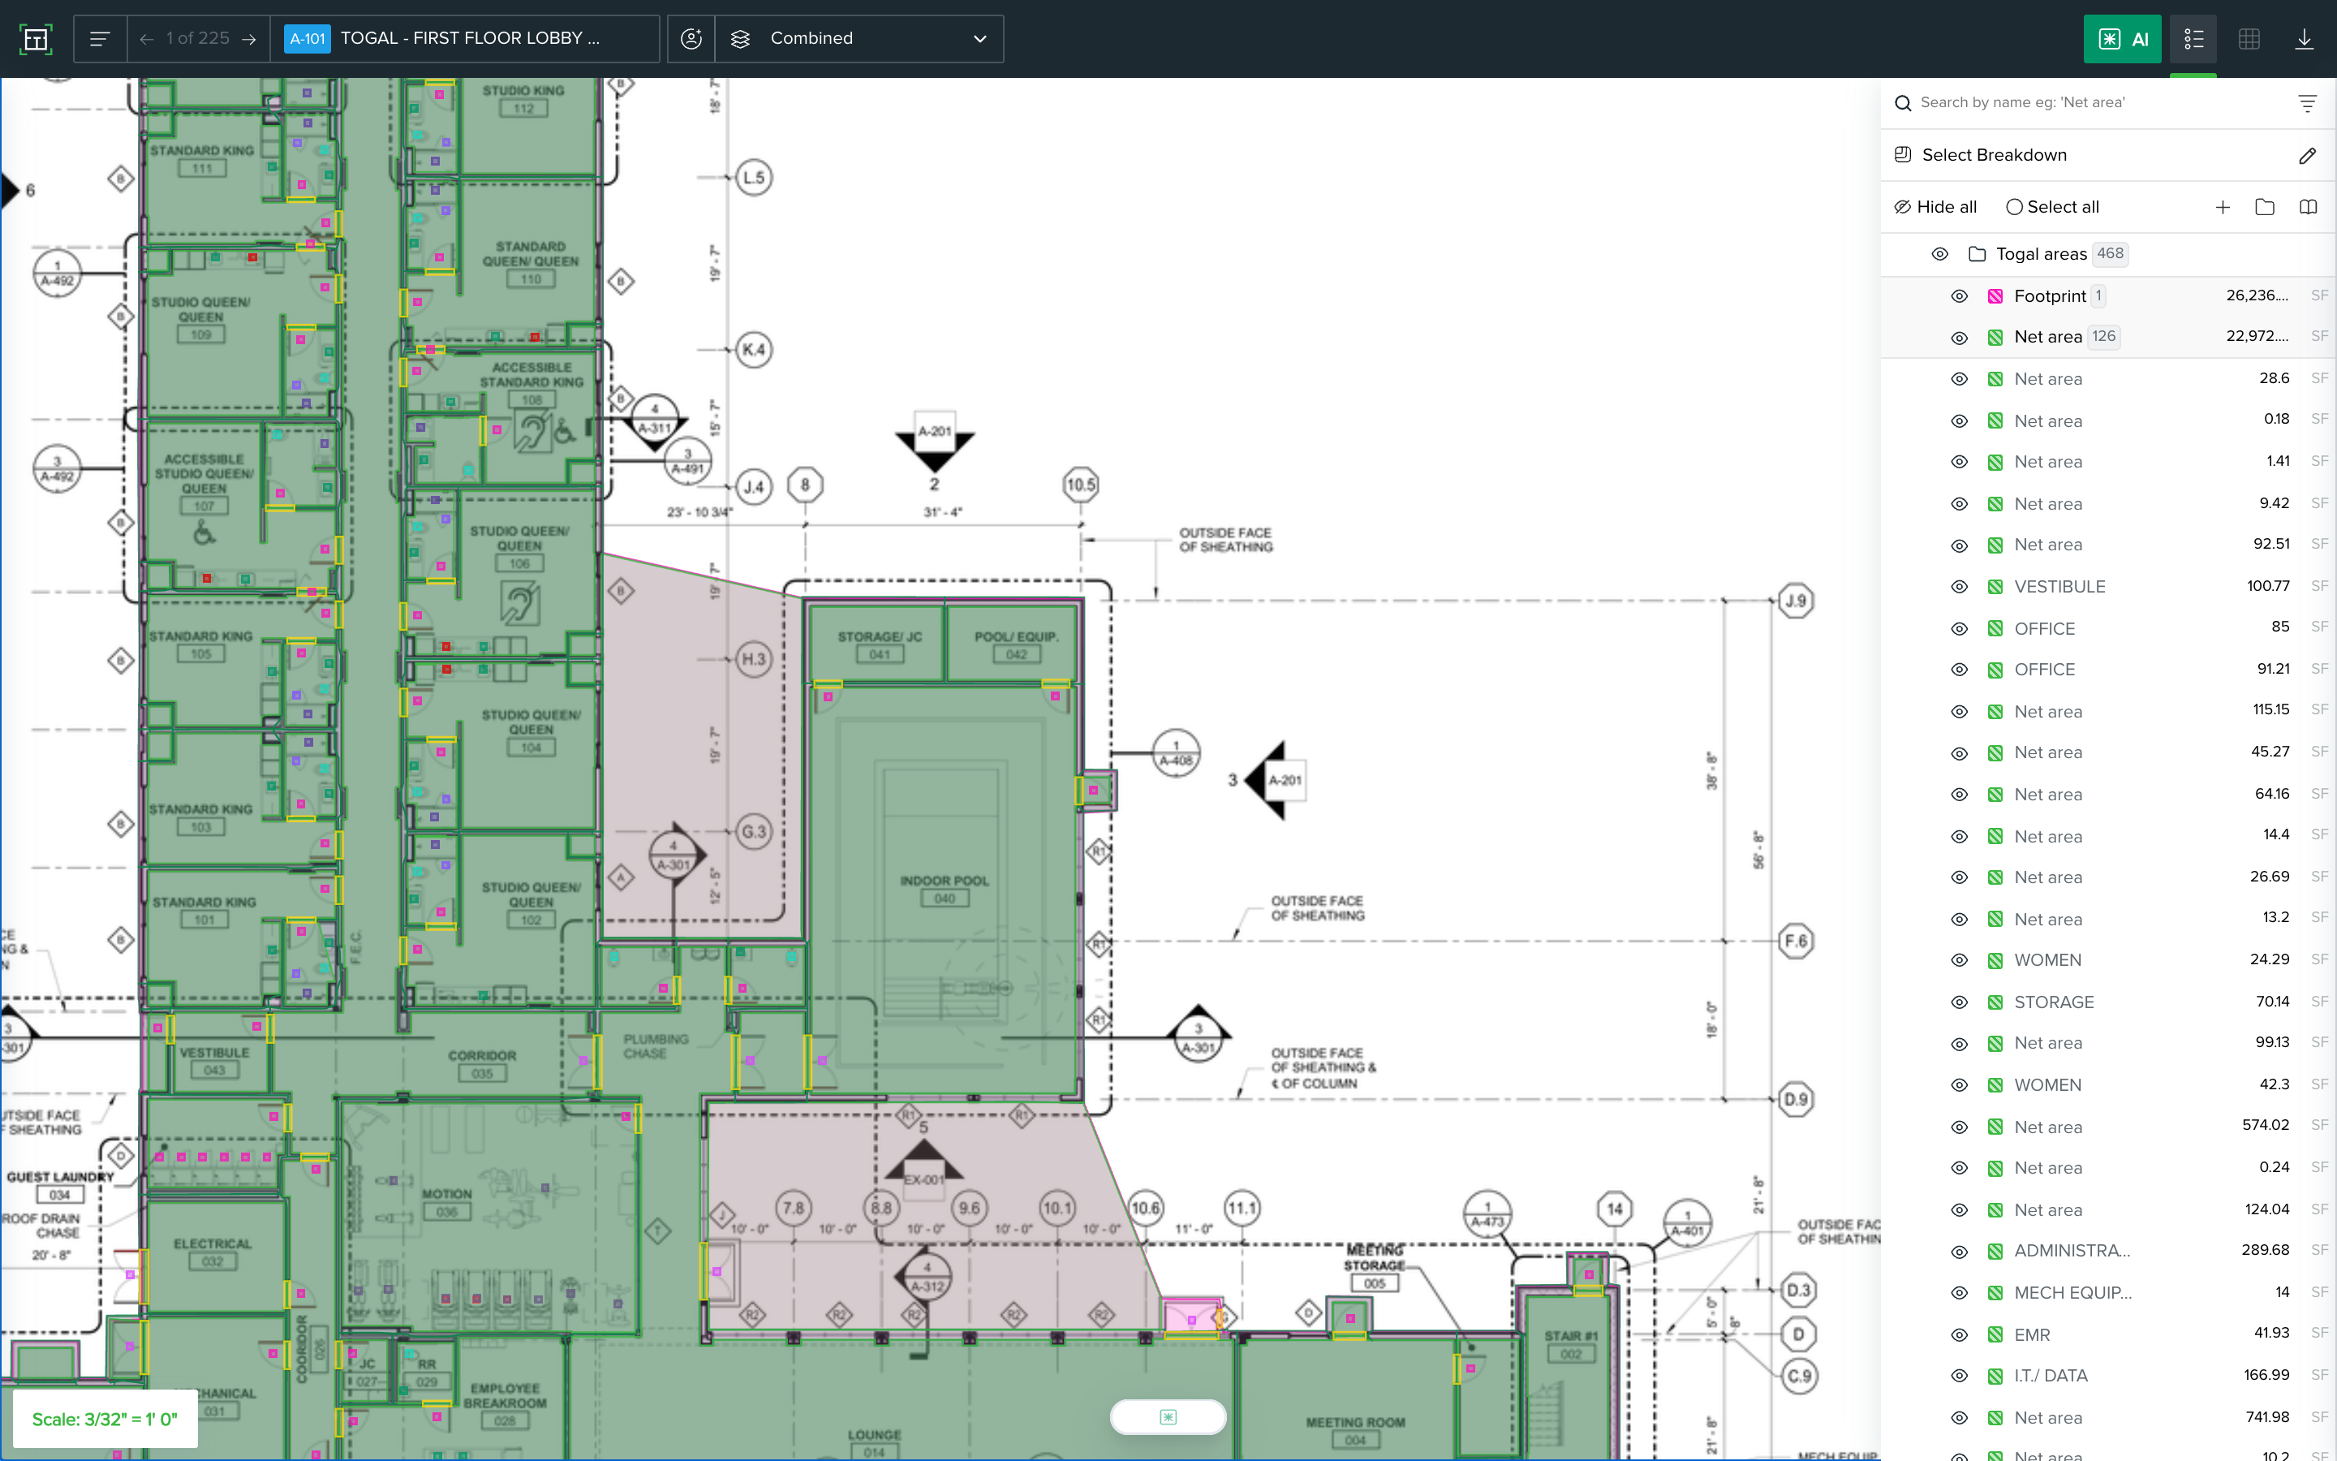Select the Select all radio button
The image size is (2337, 1461).
(2013, 207)
